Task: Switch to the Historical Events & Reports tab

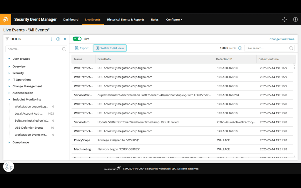Action: [x=126, y=20]
